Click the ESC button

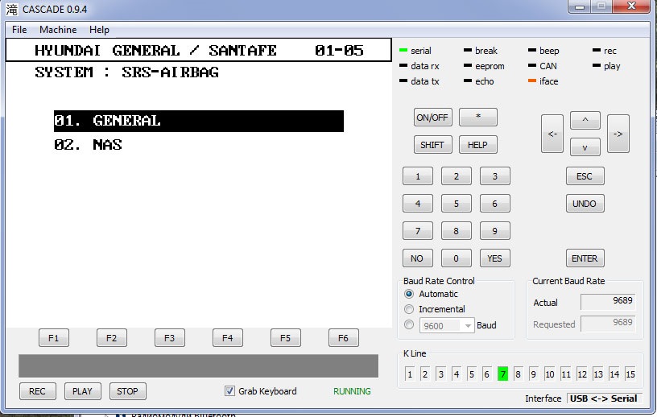585,176
